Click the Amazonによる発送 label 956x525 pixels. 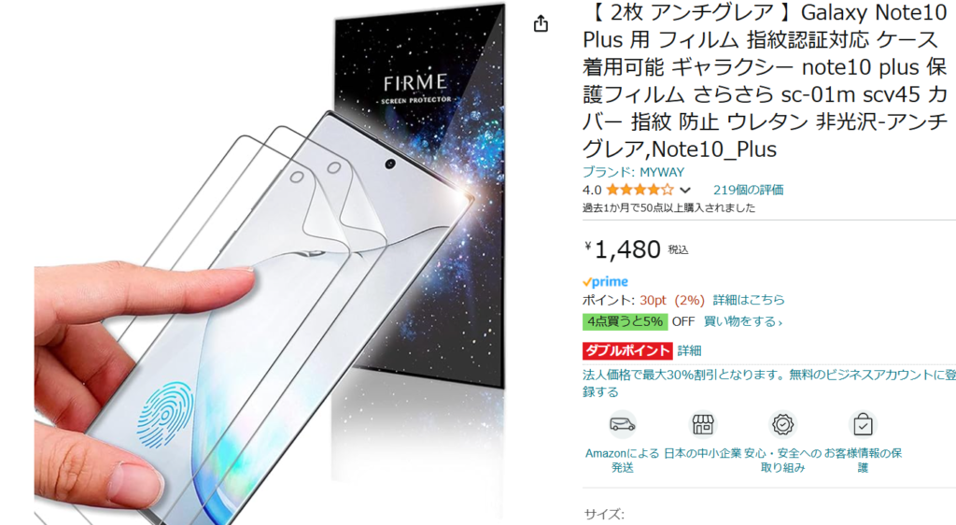[x=622, y=461]
